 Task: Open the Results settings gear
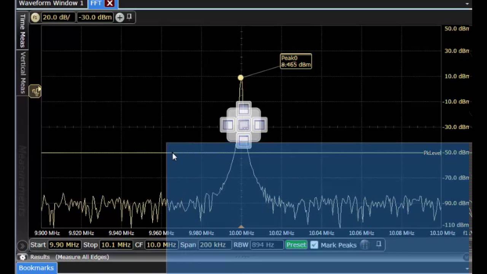coord(22,257)
